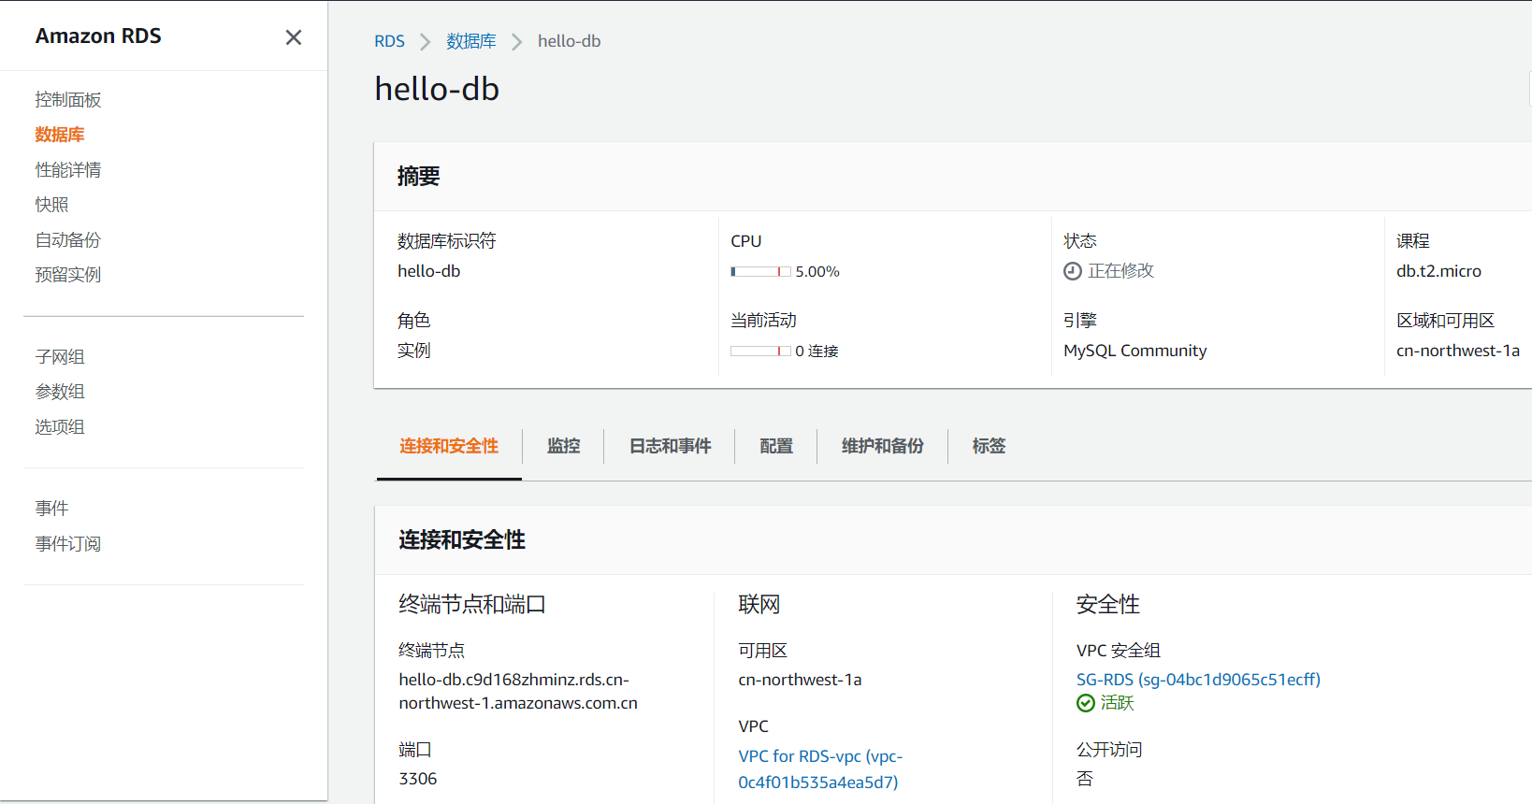Go to 快照 in the sidebar

pyautogui.click(x=52, y=205)
